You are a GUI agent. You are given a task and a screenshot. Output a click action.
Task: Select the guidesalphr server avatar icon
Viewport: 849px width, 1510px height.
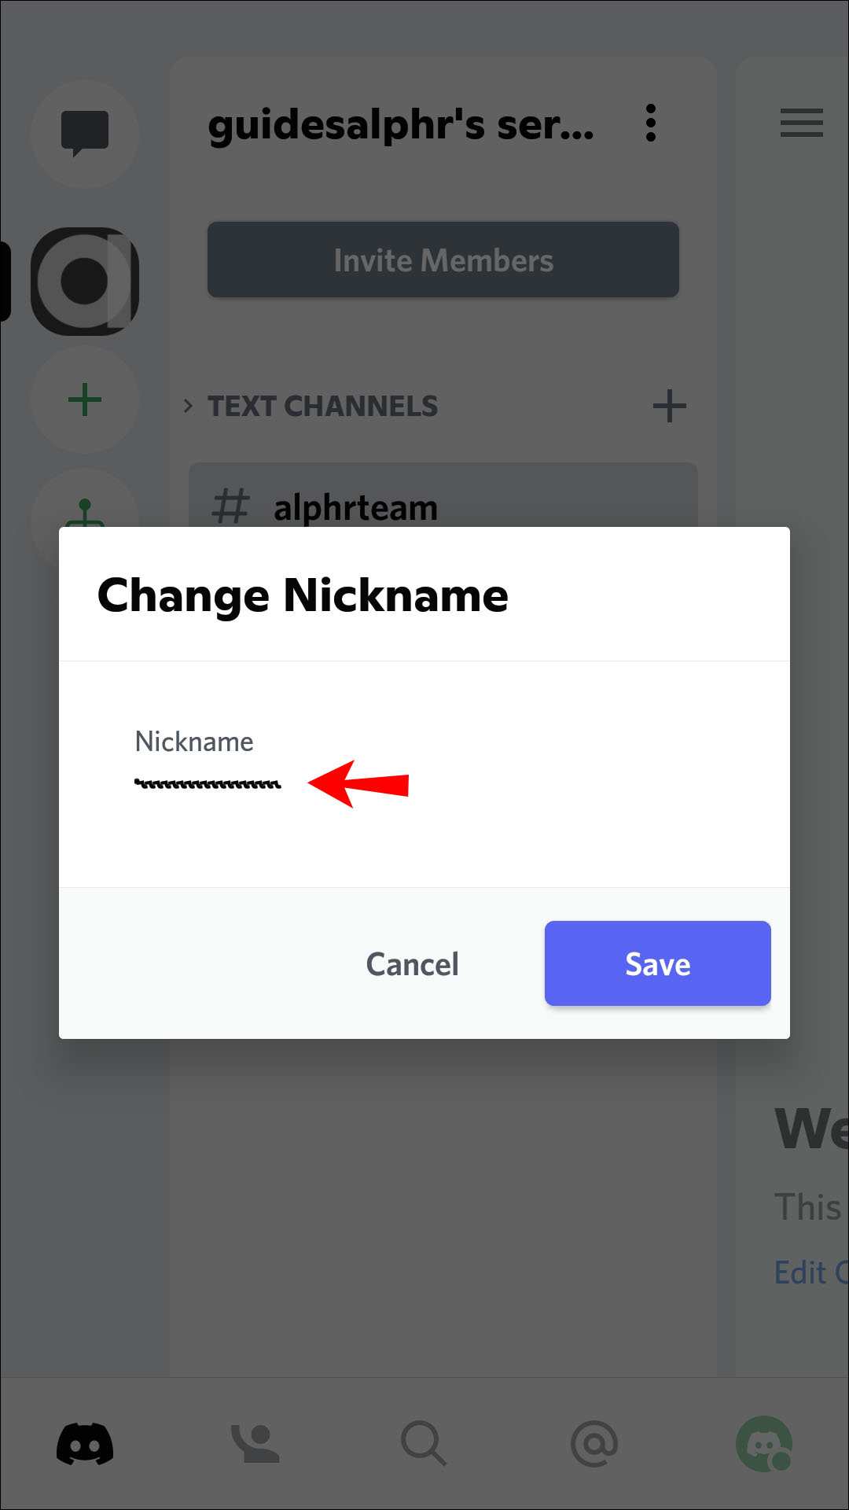tap(85, 281)
